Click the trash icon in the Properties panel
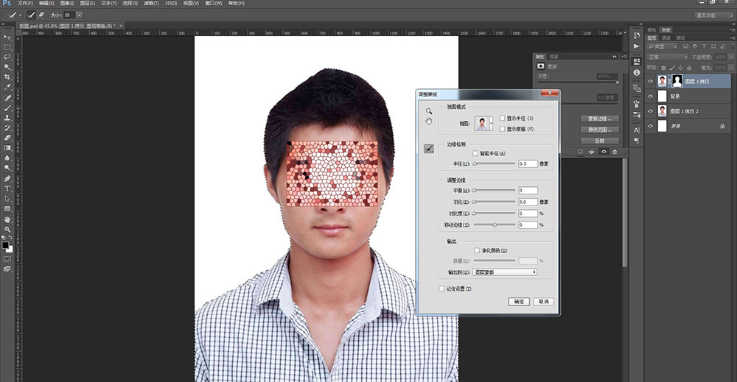 tap(615, 152)
